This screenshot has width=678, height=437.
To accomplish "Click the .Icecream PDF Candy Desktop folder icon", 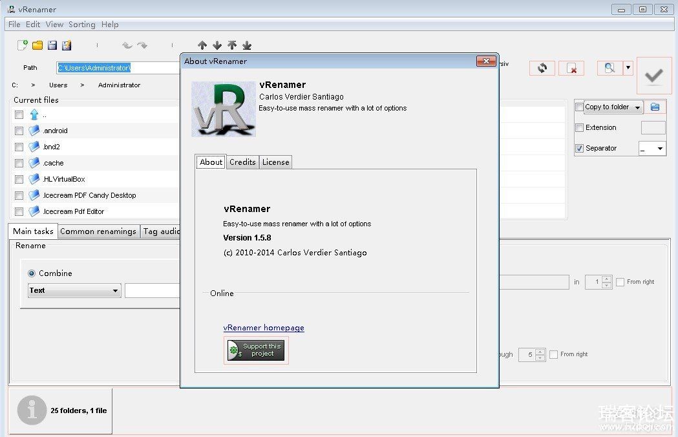I will click(34, 195).
